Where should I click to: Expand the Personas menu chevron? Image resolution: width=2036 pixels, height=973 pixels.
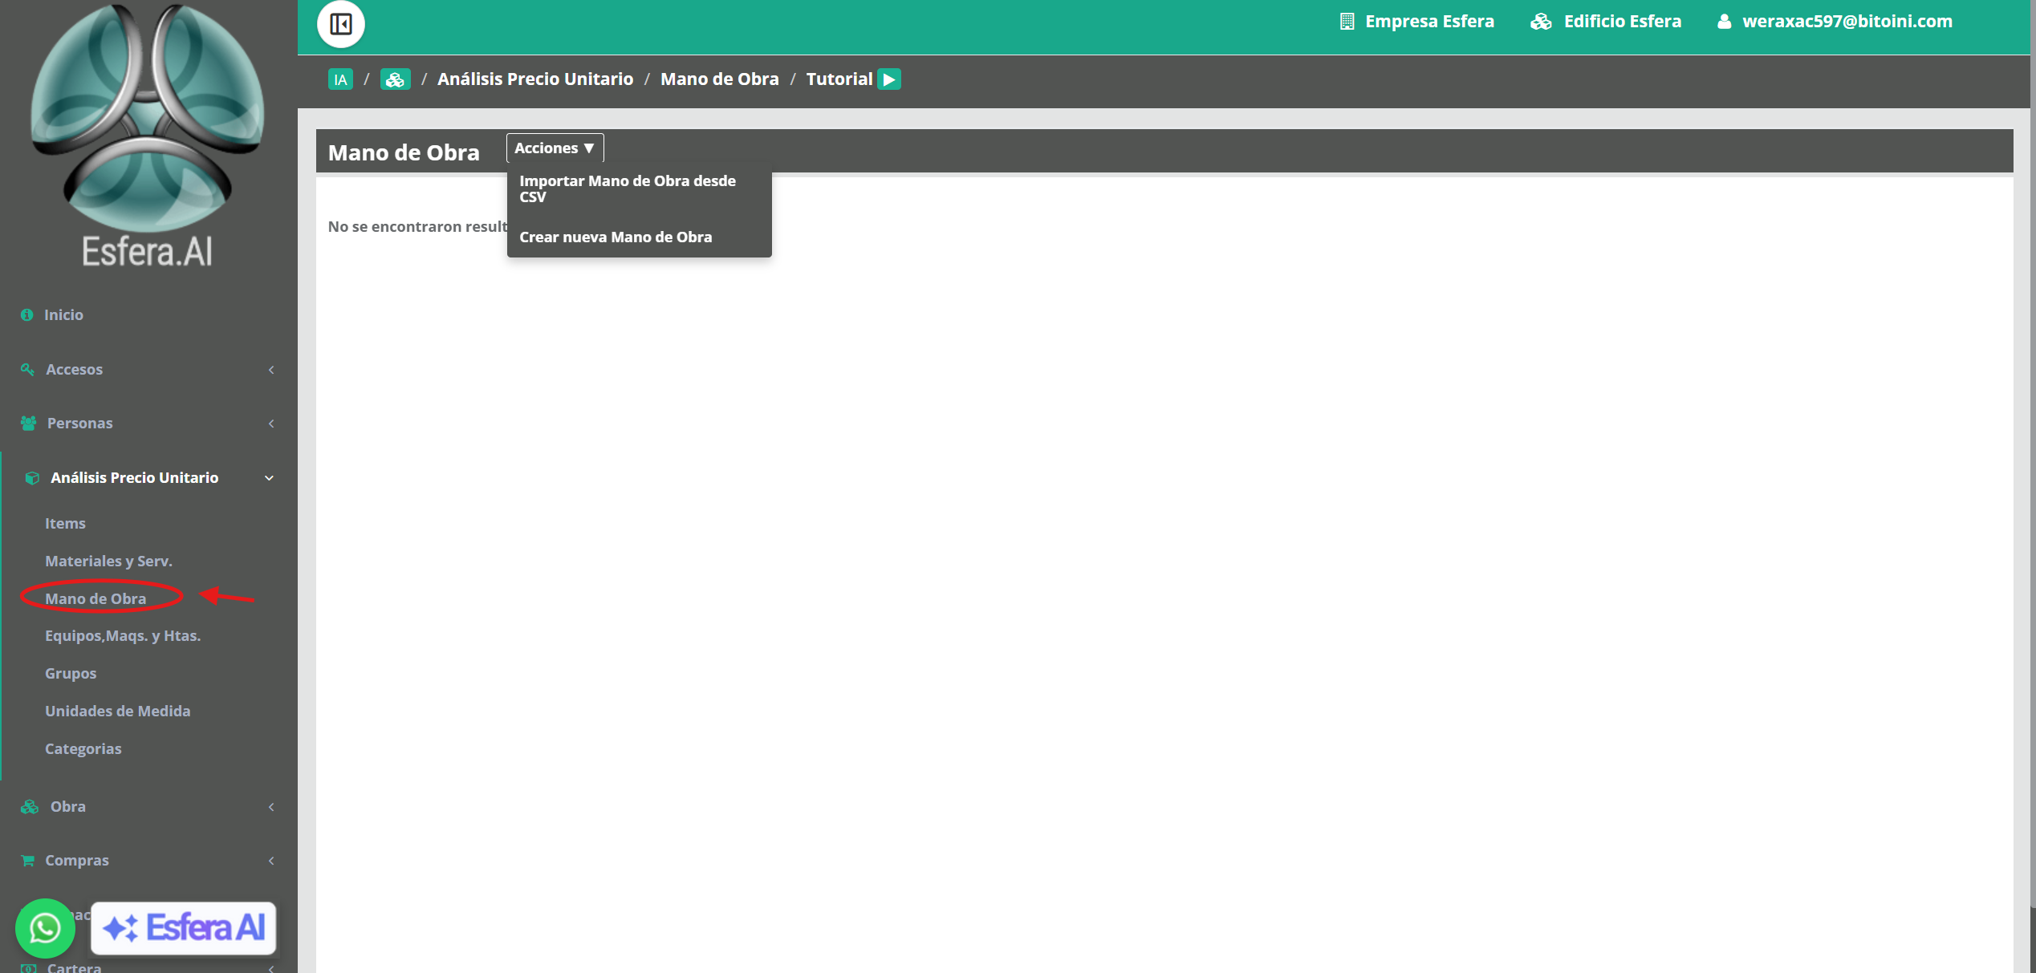coord(271,424)
